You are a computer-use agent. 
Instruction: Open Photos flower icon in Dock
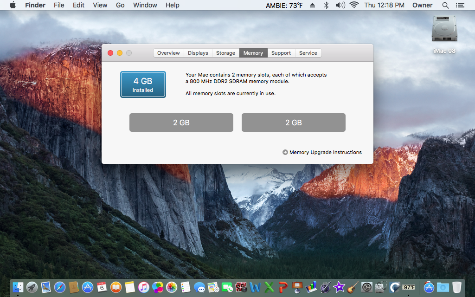(172, 287)
